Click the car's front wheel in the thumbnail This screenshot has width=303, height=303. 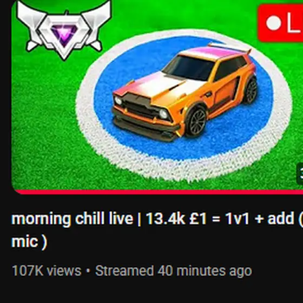coord(196,121)
